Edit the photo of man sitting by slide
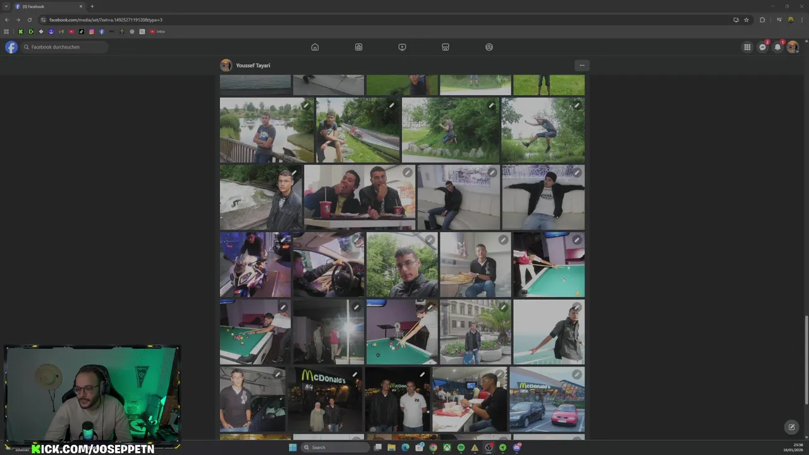Screen dimensions: 809x455 point(392,105)
